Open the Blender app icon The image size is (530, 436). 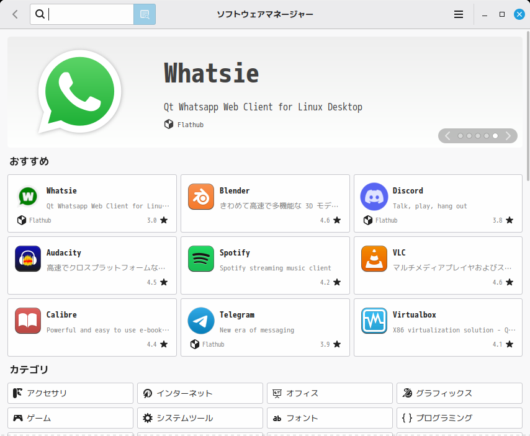point(201,197)
